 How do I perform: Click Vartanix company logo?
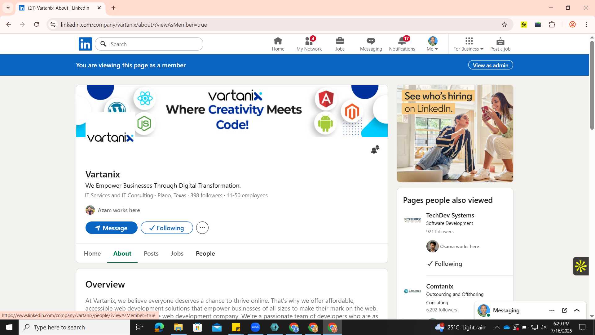[110, 137]
